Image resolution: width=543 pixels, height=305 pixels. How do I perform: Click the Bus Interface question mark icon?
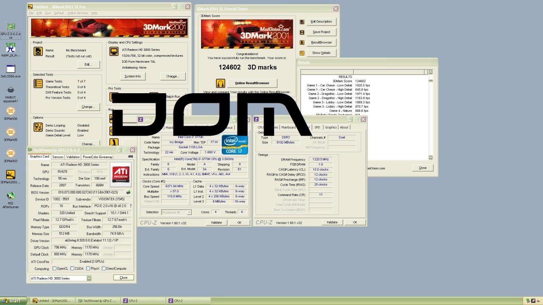(130, 206)
